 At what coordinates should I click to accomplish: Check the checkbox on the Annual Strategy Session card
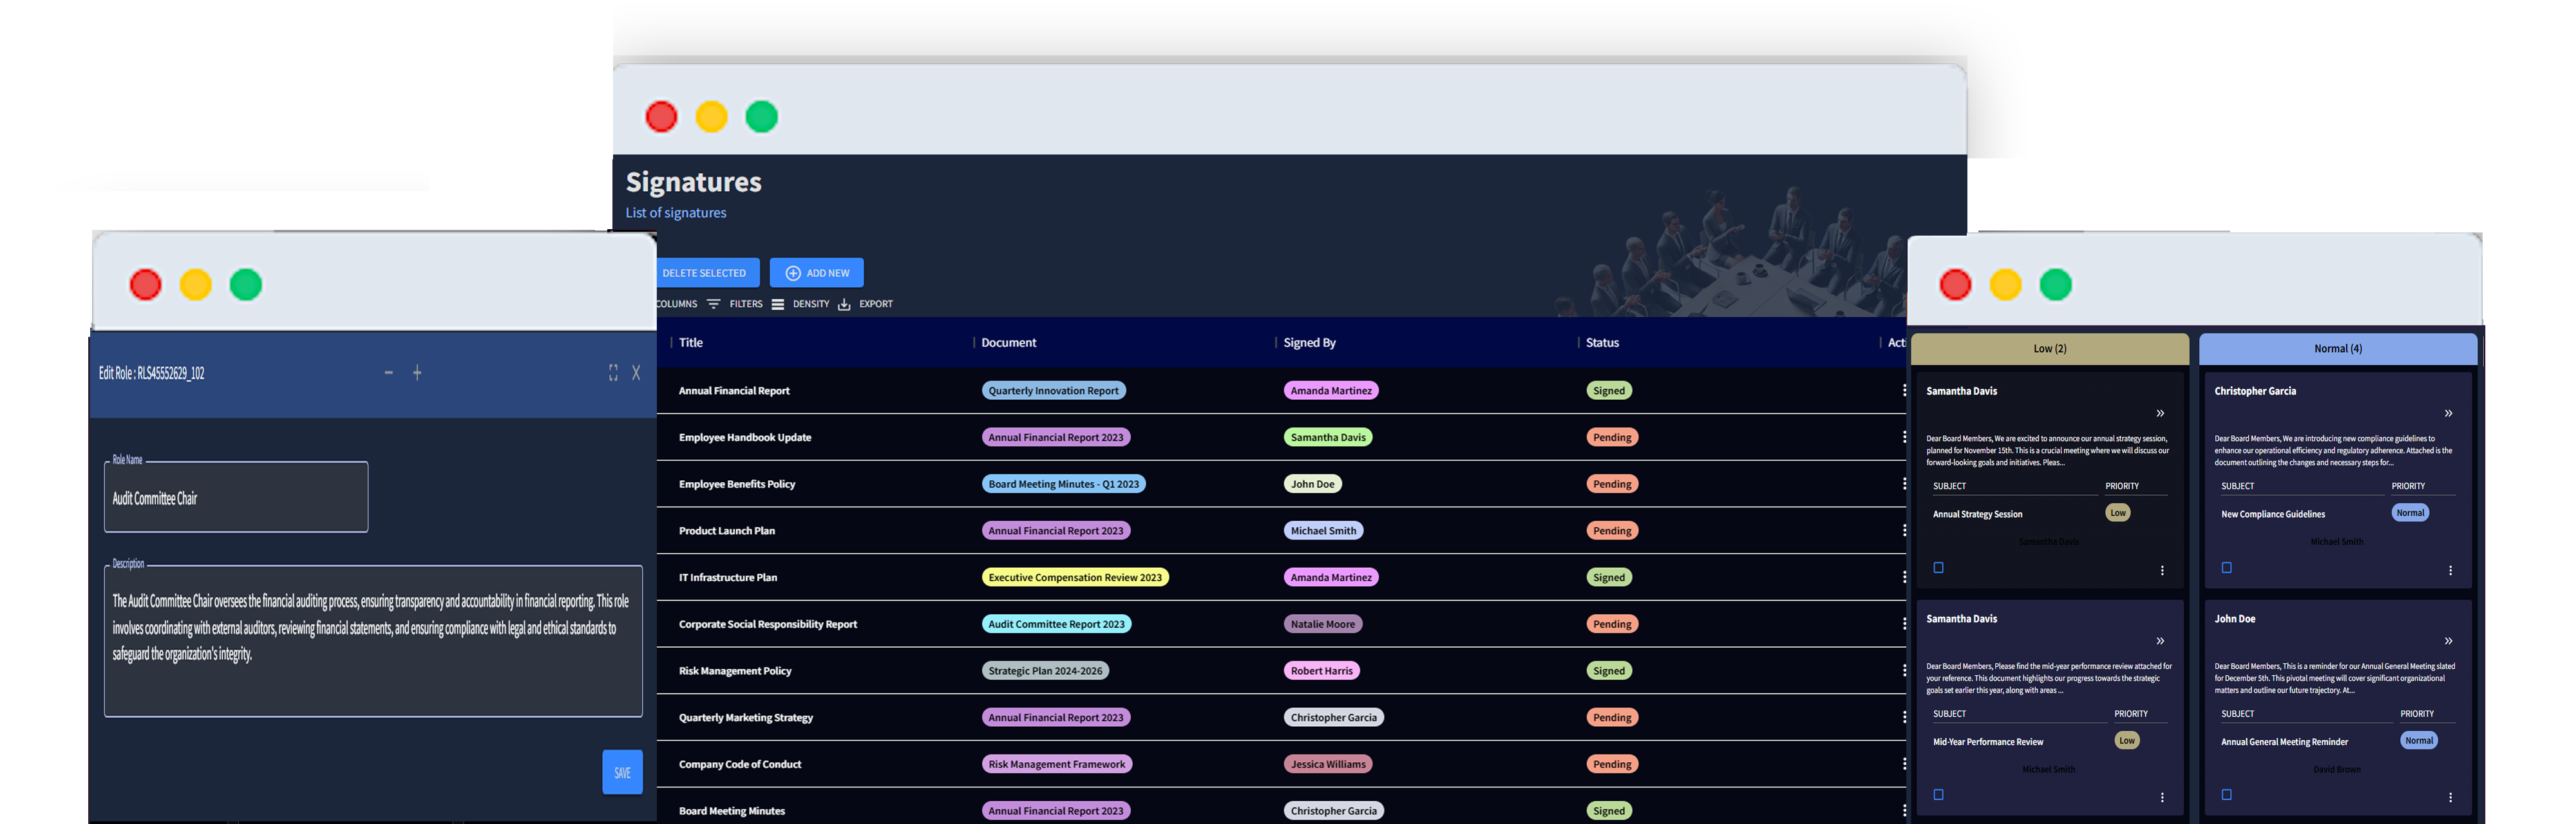tap(1938, 567)
